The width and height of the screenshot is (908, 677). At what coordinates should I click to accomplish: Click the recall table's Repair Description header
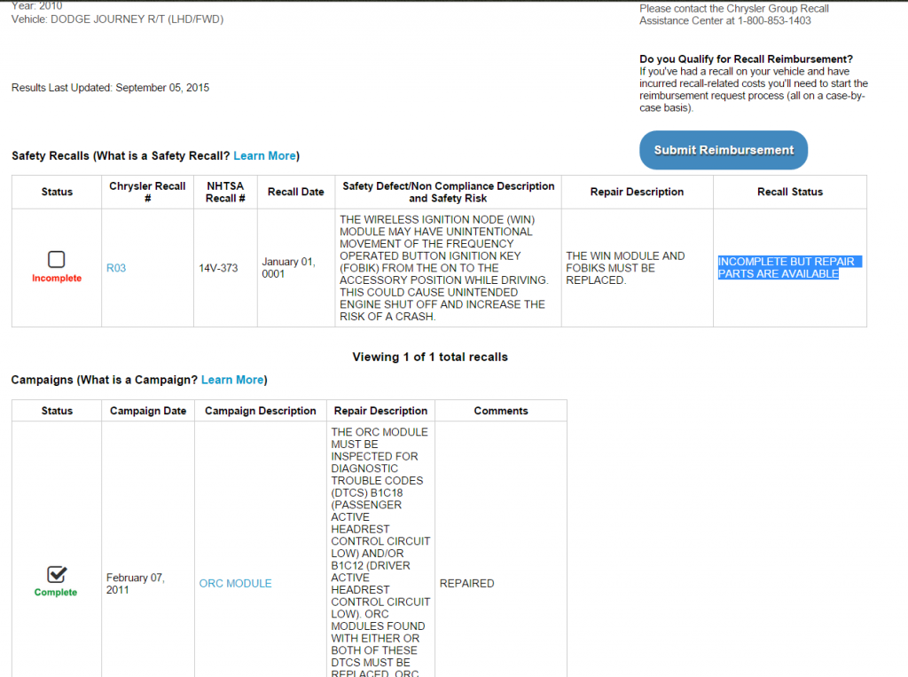[x=637, y=192]
